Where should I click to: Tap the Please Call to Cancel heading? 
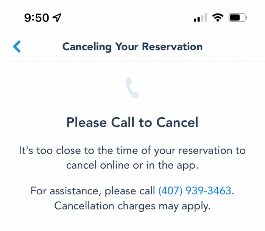pyautogui.click(x=132, y=122)
